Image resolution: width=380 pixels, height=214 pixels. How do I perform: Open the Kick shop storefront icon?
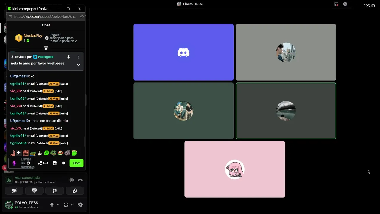click(55, 163)
